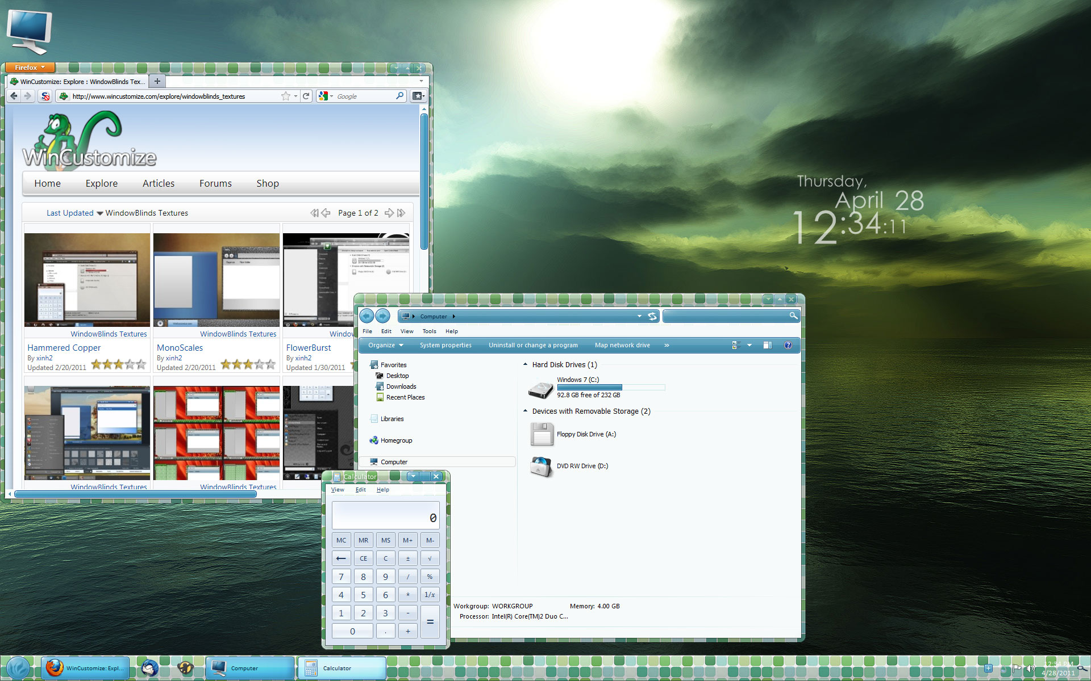Reload the WinCustomize page in Firefox
The image size is (1091, 681).
click(306, 96)
